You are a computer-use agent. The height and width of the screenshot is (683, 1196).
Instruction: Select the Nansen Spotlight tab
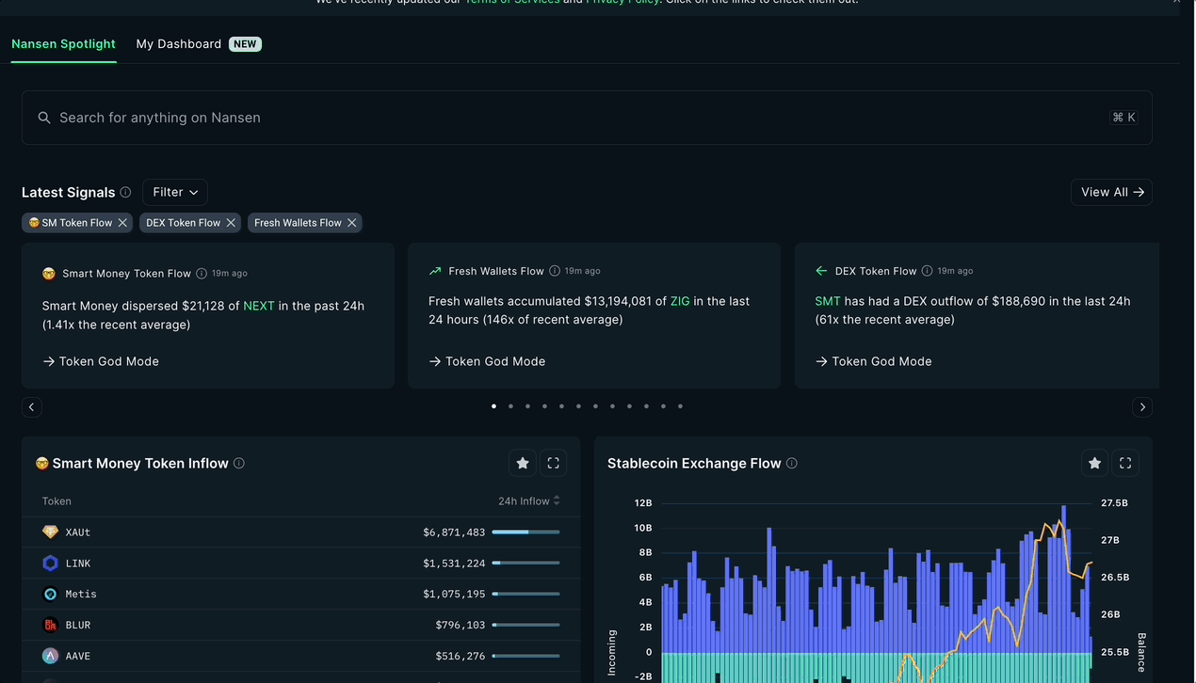[x=63, y=43]
